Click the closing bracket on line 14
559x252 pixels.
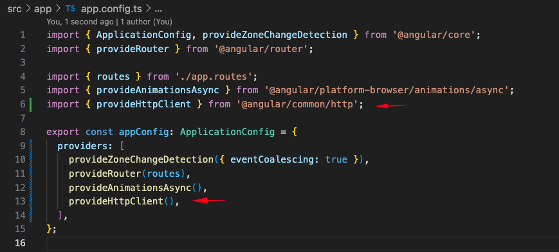pos(60,215)
